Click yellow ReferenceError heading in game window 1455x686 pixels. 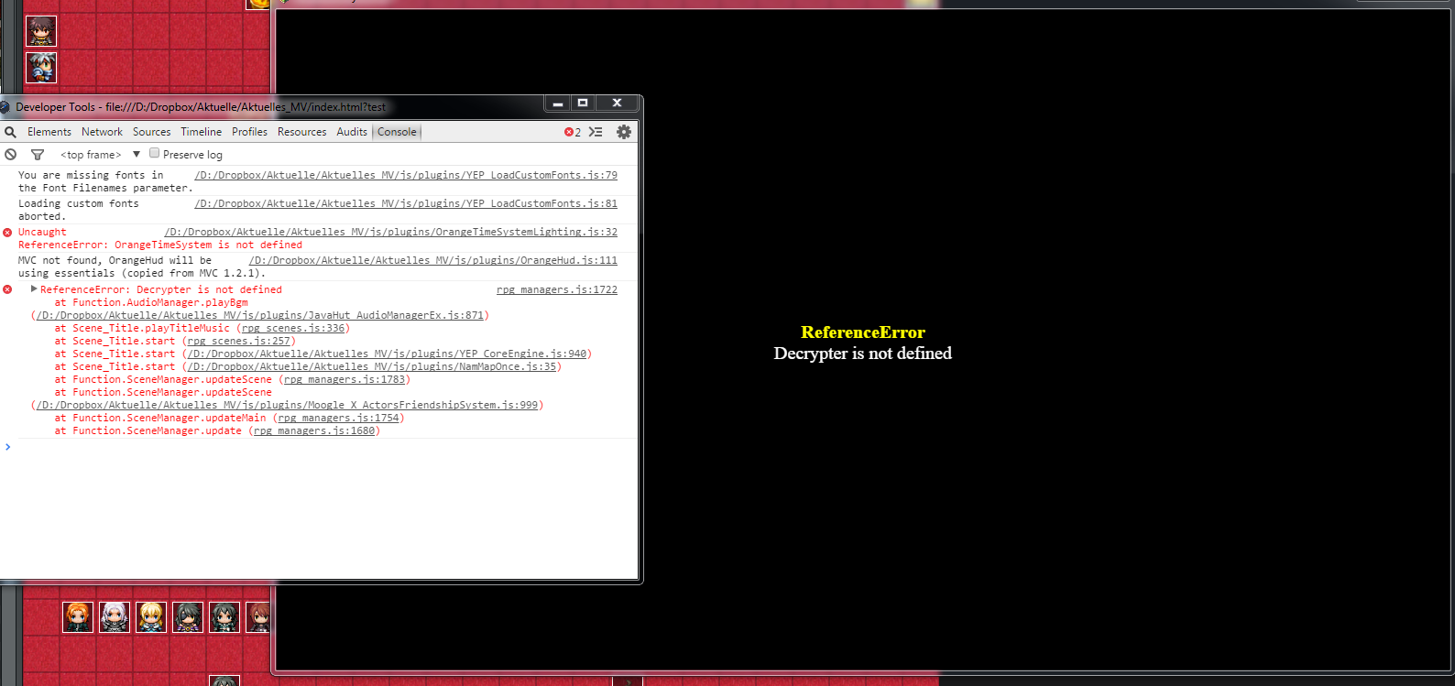click(863, 332)
